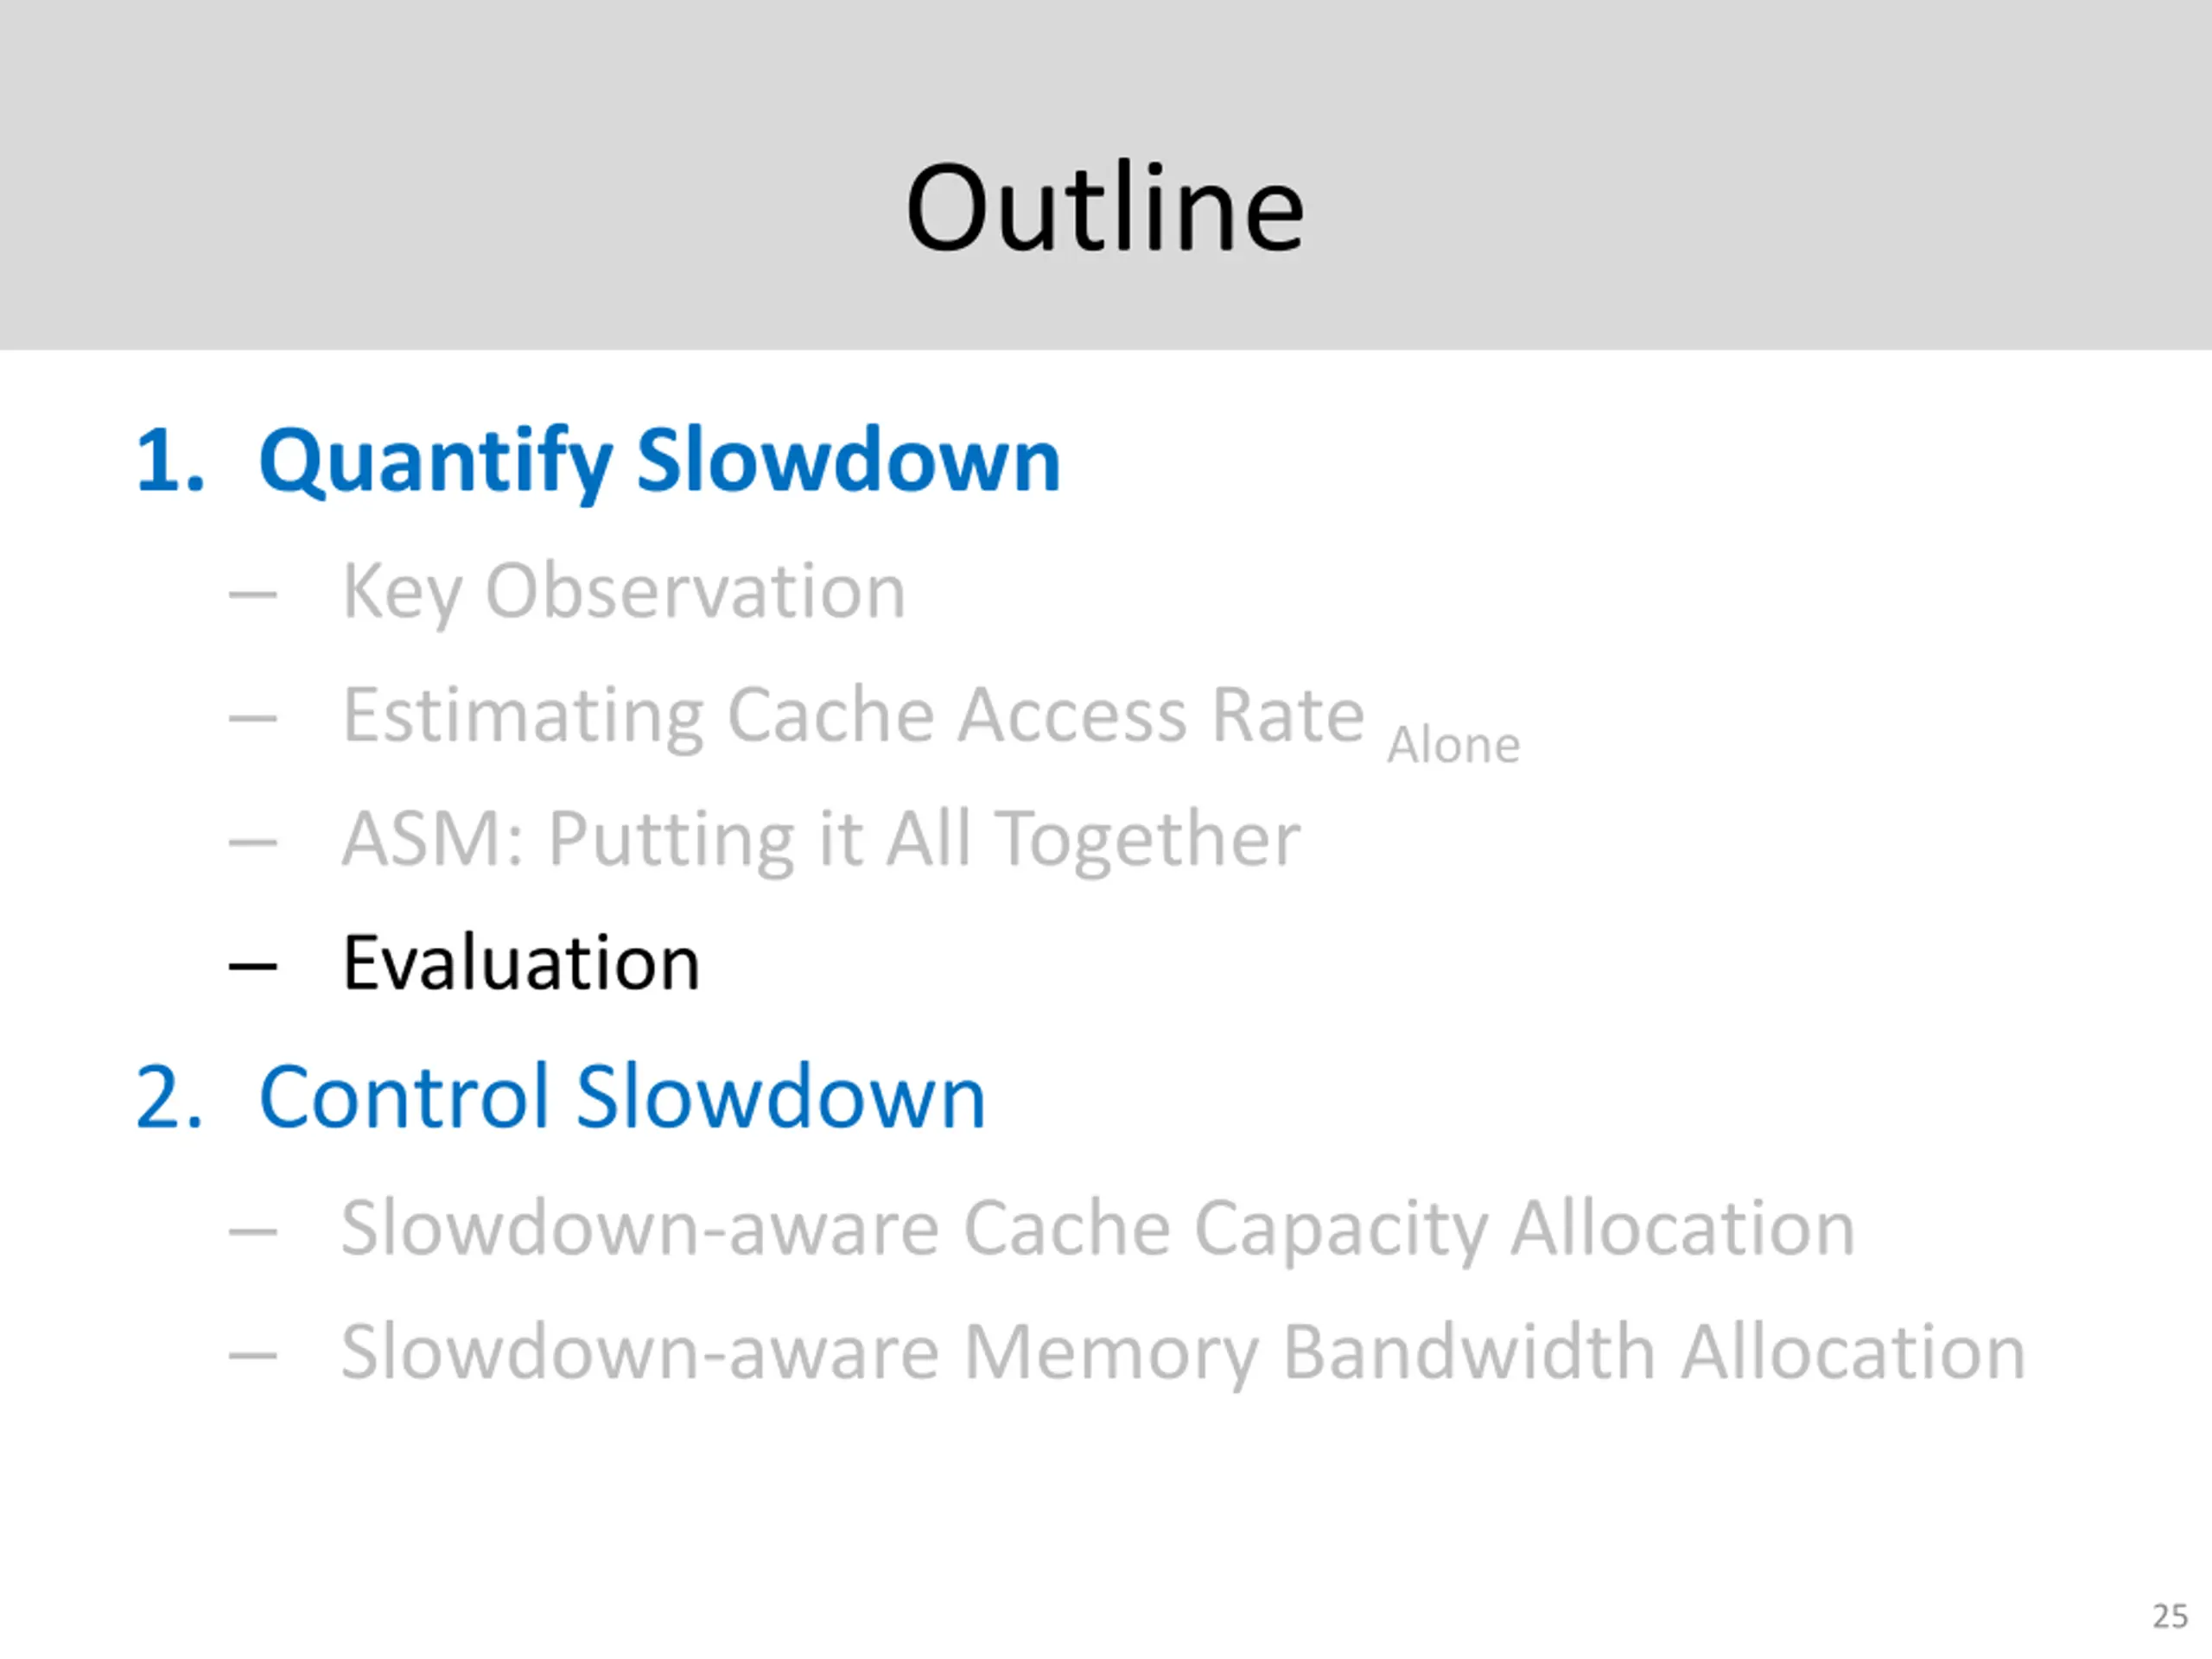Click the dash before "Slowdown-aware Cache Capacity Allocation"
2212x1659 pixels.
tap(252, 1232)
